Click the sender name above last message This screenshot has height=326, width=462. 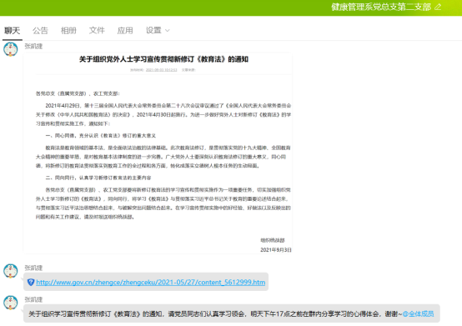33,299
